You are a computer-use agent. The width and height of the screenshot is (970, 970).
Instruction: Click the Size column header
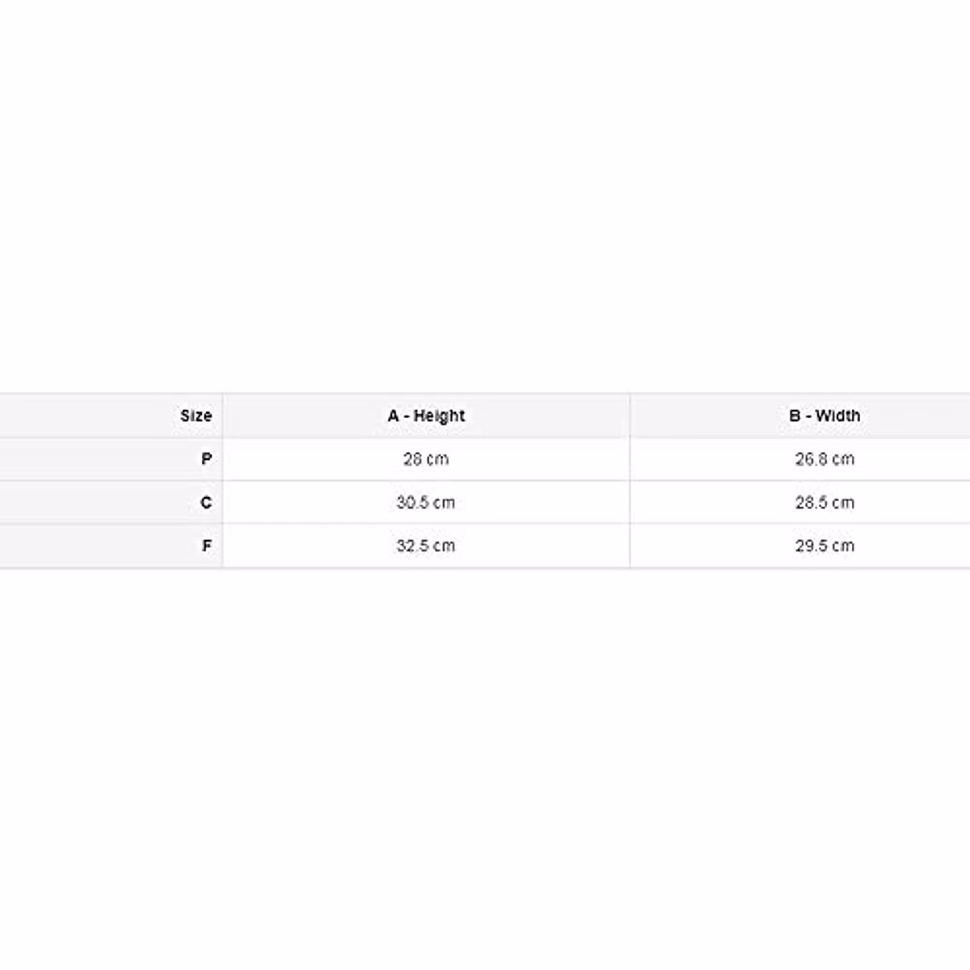(x=196, y=416)
